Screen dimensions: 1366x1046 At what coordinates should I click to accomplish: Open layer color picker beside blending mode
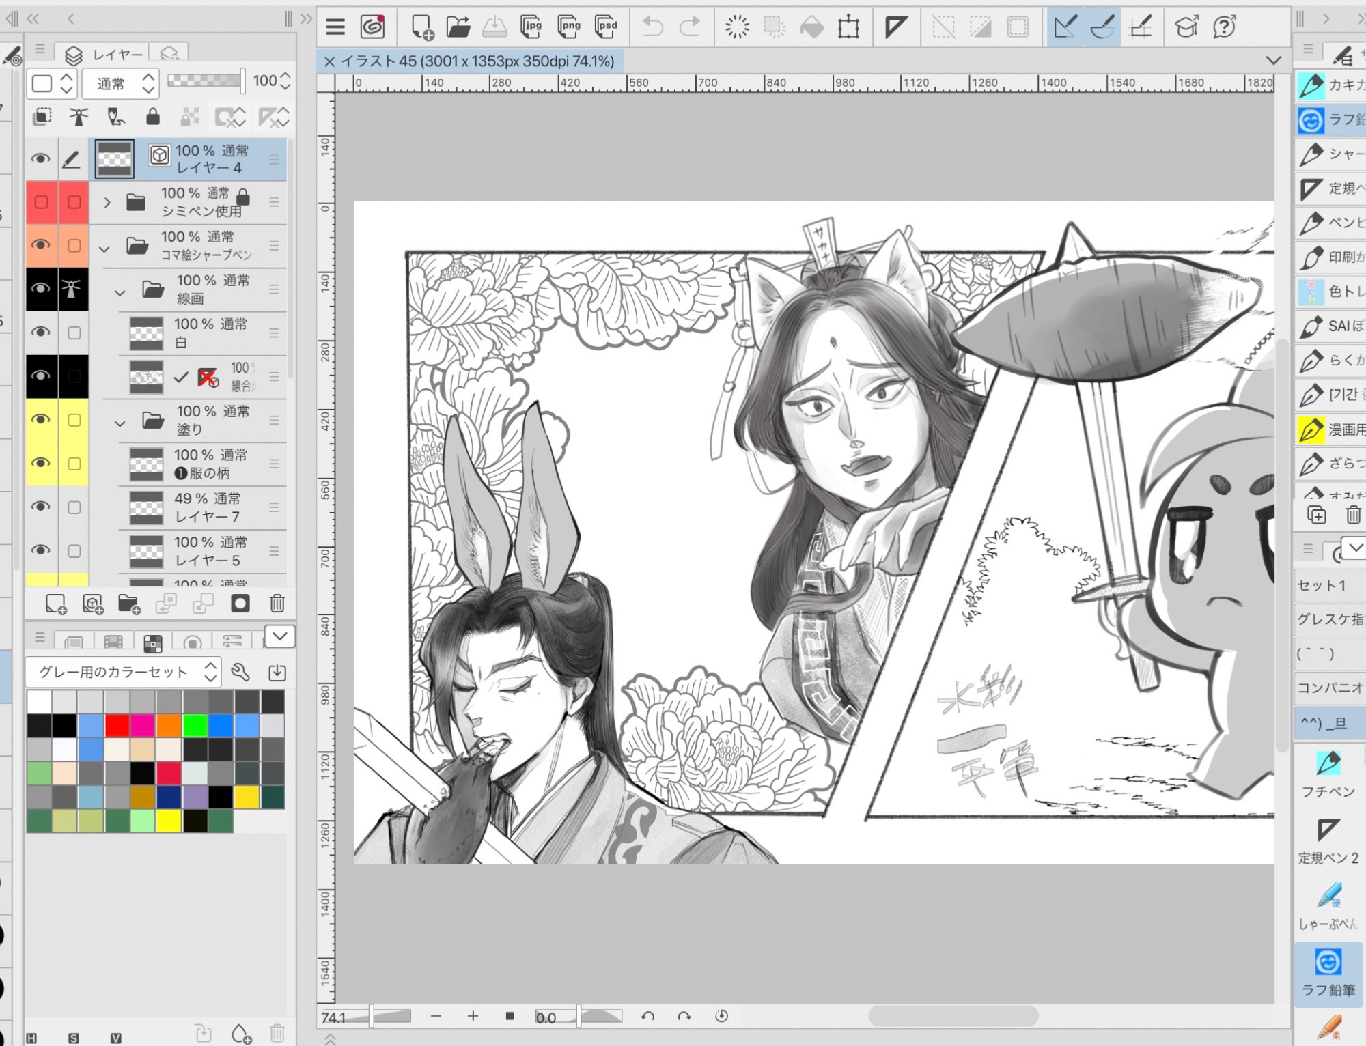(x=51, y=83)
